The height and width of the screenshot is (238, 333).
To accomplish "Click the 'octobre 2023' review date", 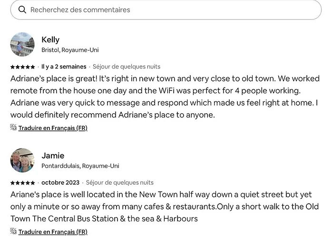I will tap(60, 182).
